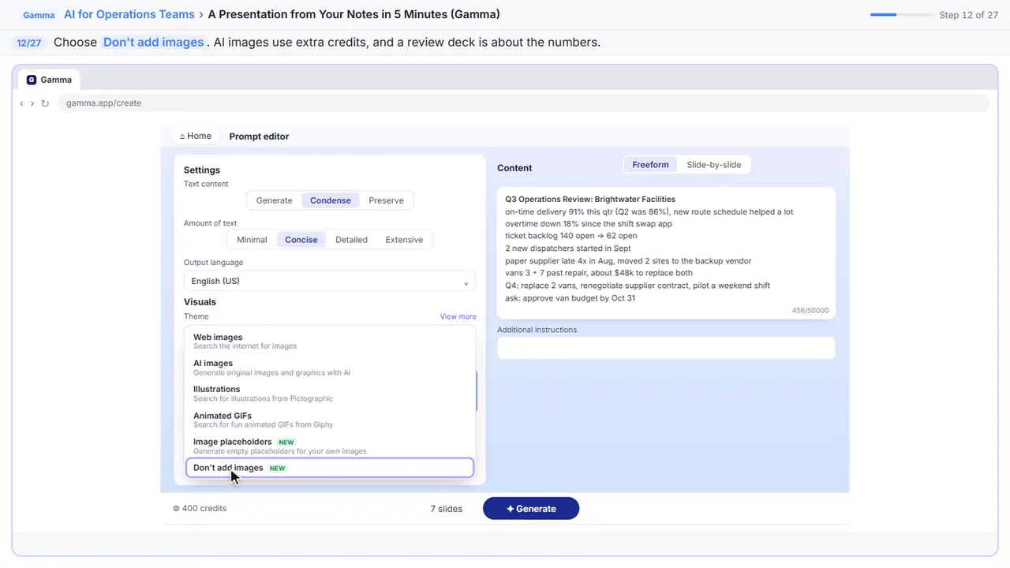
Task: Open the AI for Operations Teams breadcrumb link
Action: tap(129, 14)
